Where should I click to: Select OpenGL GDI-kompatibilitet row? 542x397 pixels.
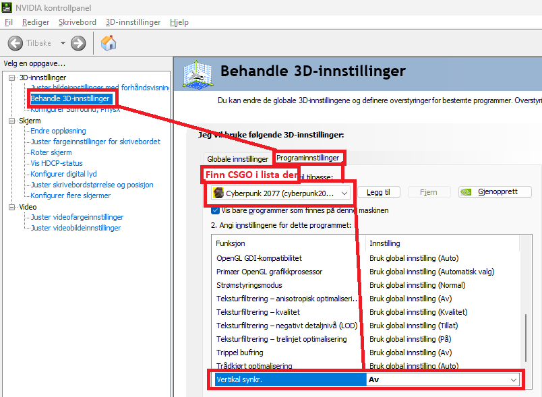tap(365, 258)
